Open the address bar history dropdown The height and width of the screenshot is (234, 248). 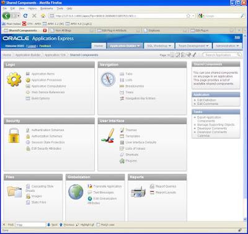pos(193,16)
